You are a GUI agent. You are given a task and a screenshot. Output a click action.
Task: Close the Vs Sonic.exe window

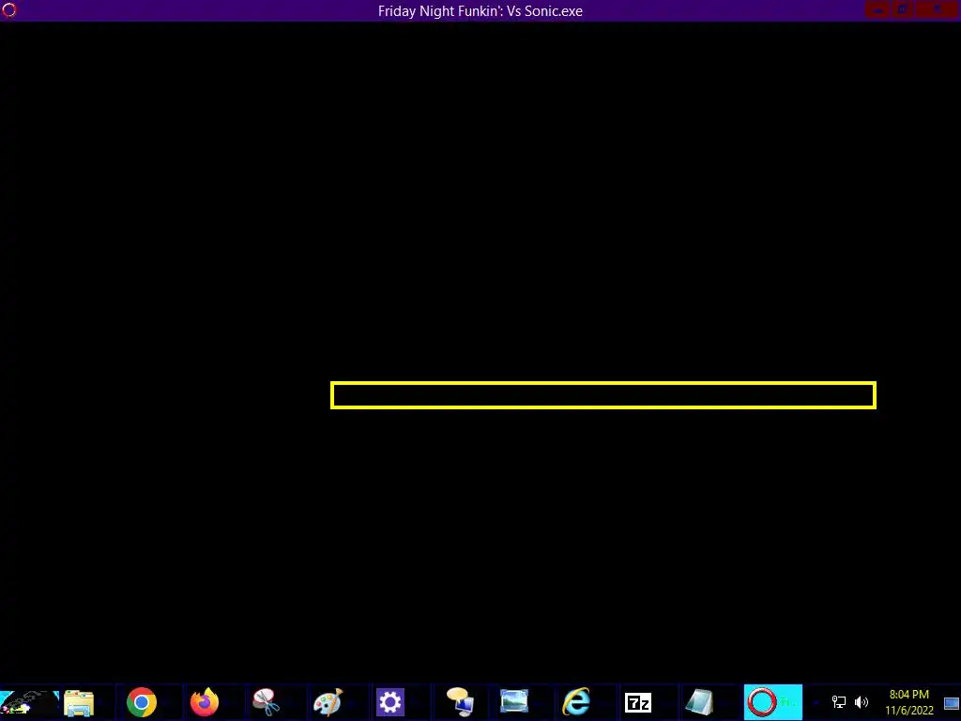click(938, 9)
